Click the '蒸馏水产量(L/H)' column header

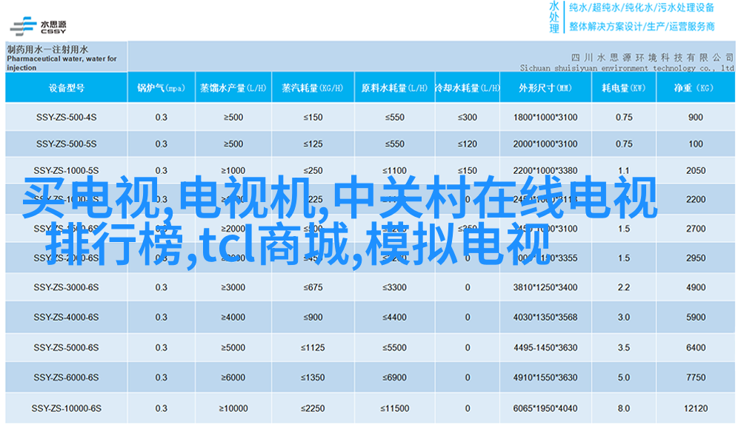tap(233, 88)
